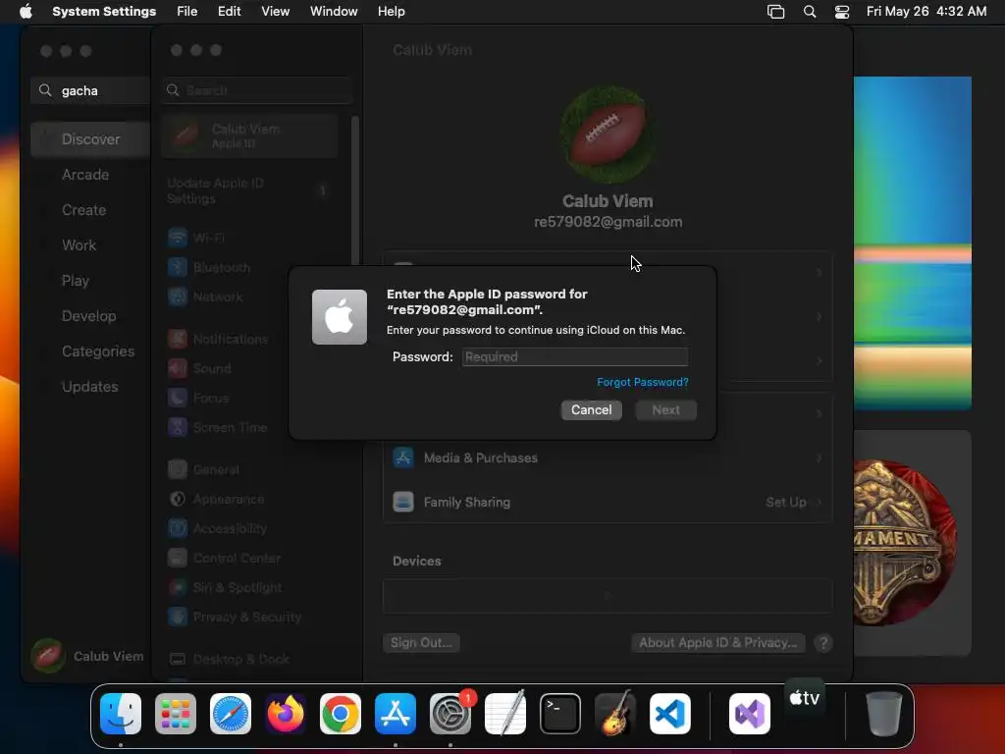This screenshot has height=754, width=1005.
Task: Open Launchpad in the Dock
Action: coord(176,714)
